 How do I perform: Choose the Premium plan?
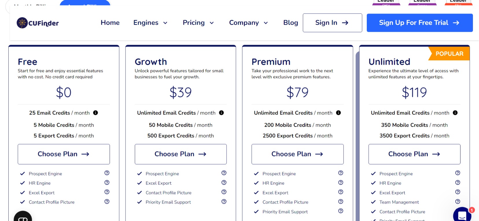(297, 154)
